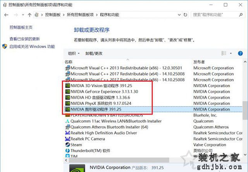Select Steam program name
Screen dimensions: 248x172
click(x=76, y=145)
